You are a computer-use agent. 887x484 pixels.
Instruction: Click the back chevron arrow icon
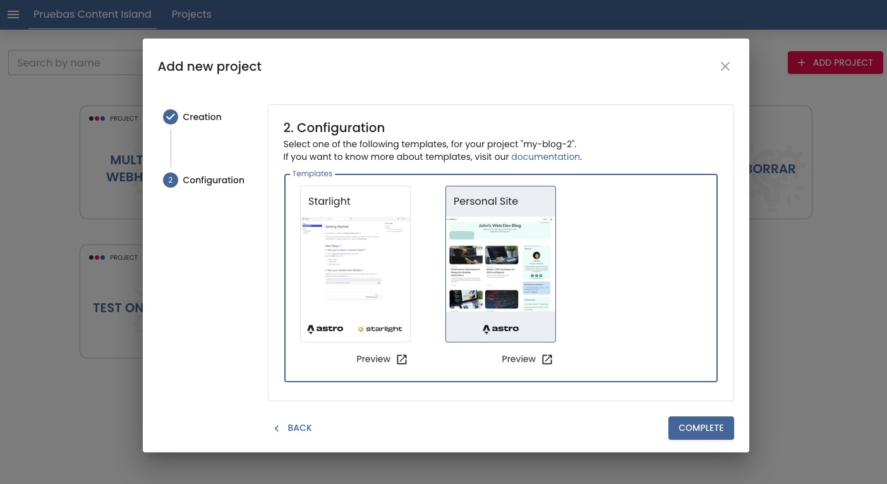click(277, 428)
